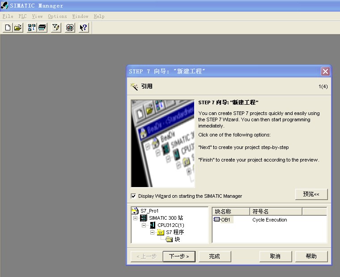Click the CPU312C(1) module icon
Viewport: 340px width, 277px height.
(x=153, y=225)
